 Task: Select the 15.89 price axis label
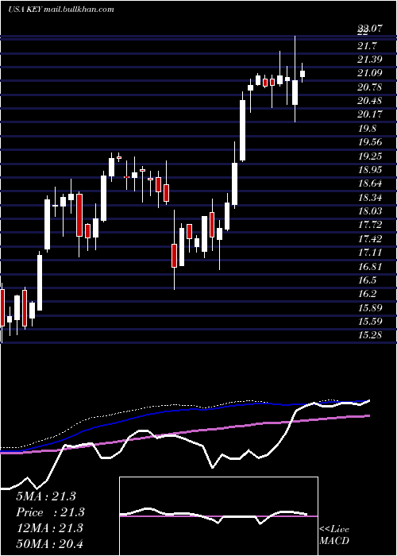[x=370, y=308]
